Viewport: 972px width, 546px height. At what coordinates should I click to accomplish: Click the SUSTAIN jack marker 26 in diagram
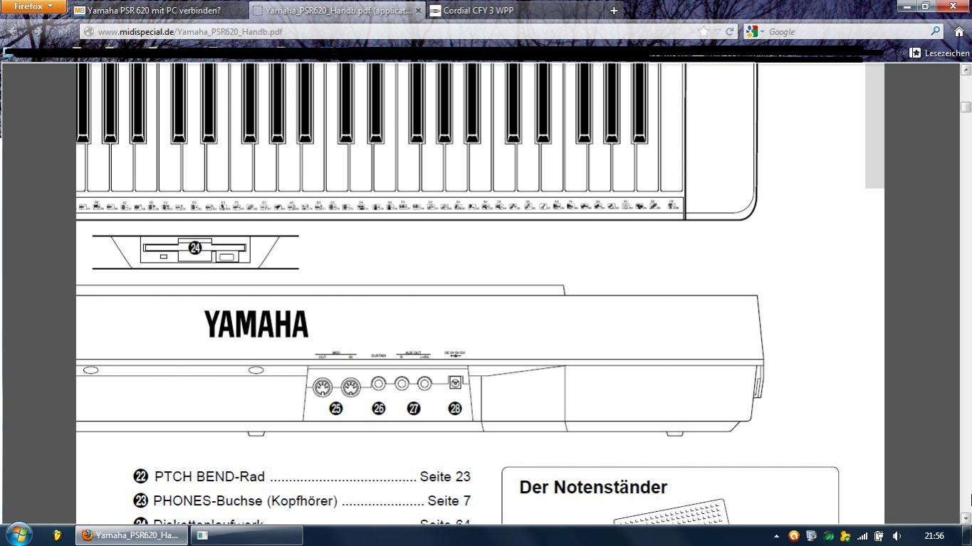point(379,409)
